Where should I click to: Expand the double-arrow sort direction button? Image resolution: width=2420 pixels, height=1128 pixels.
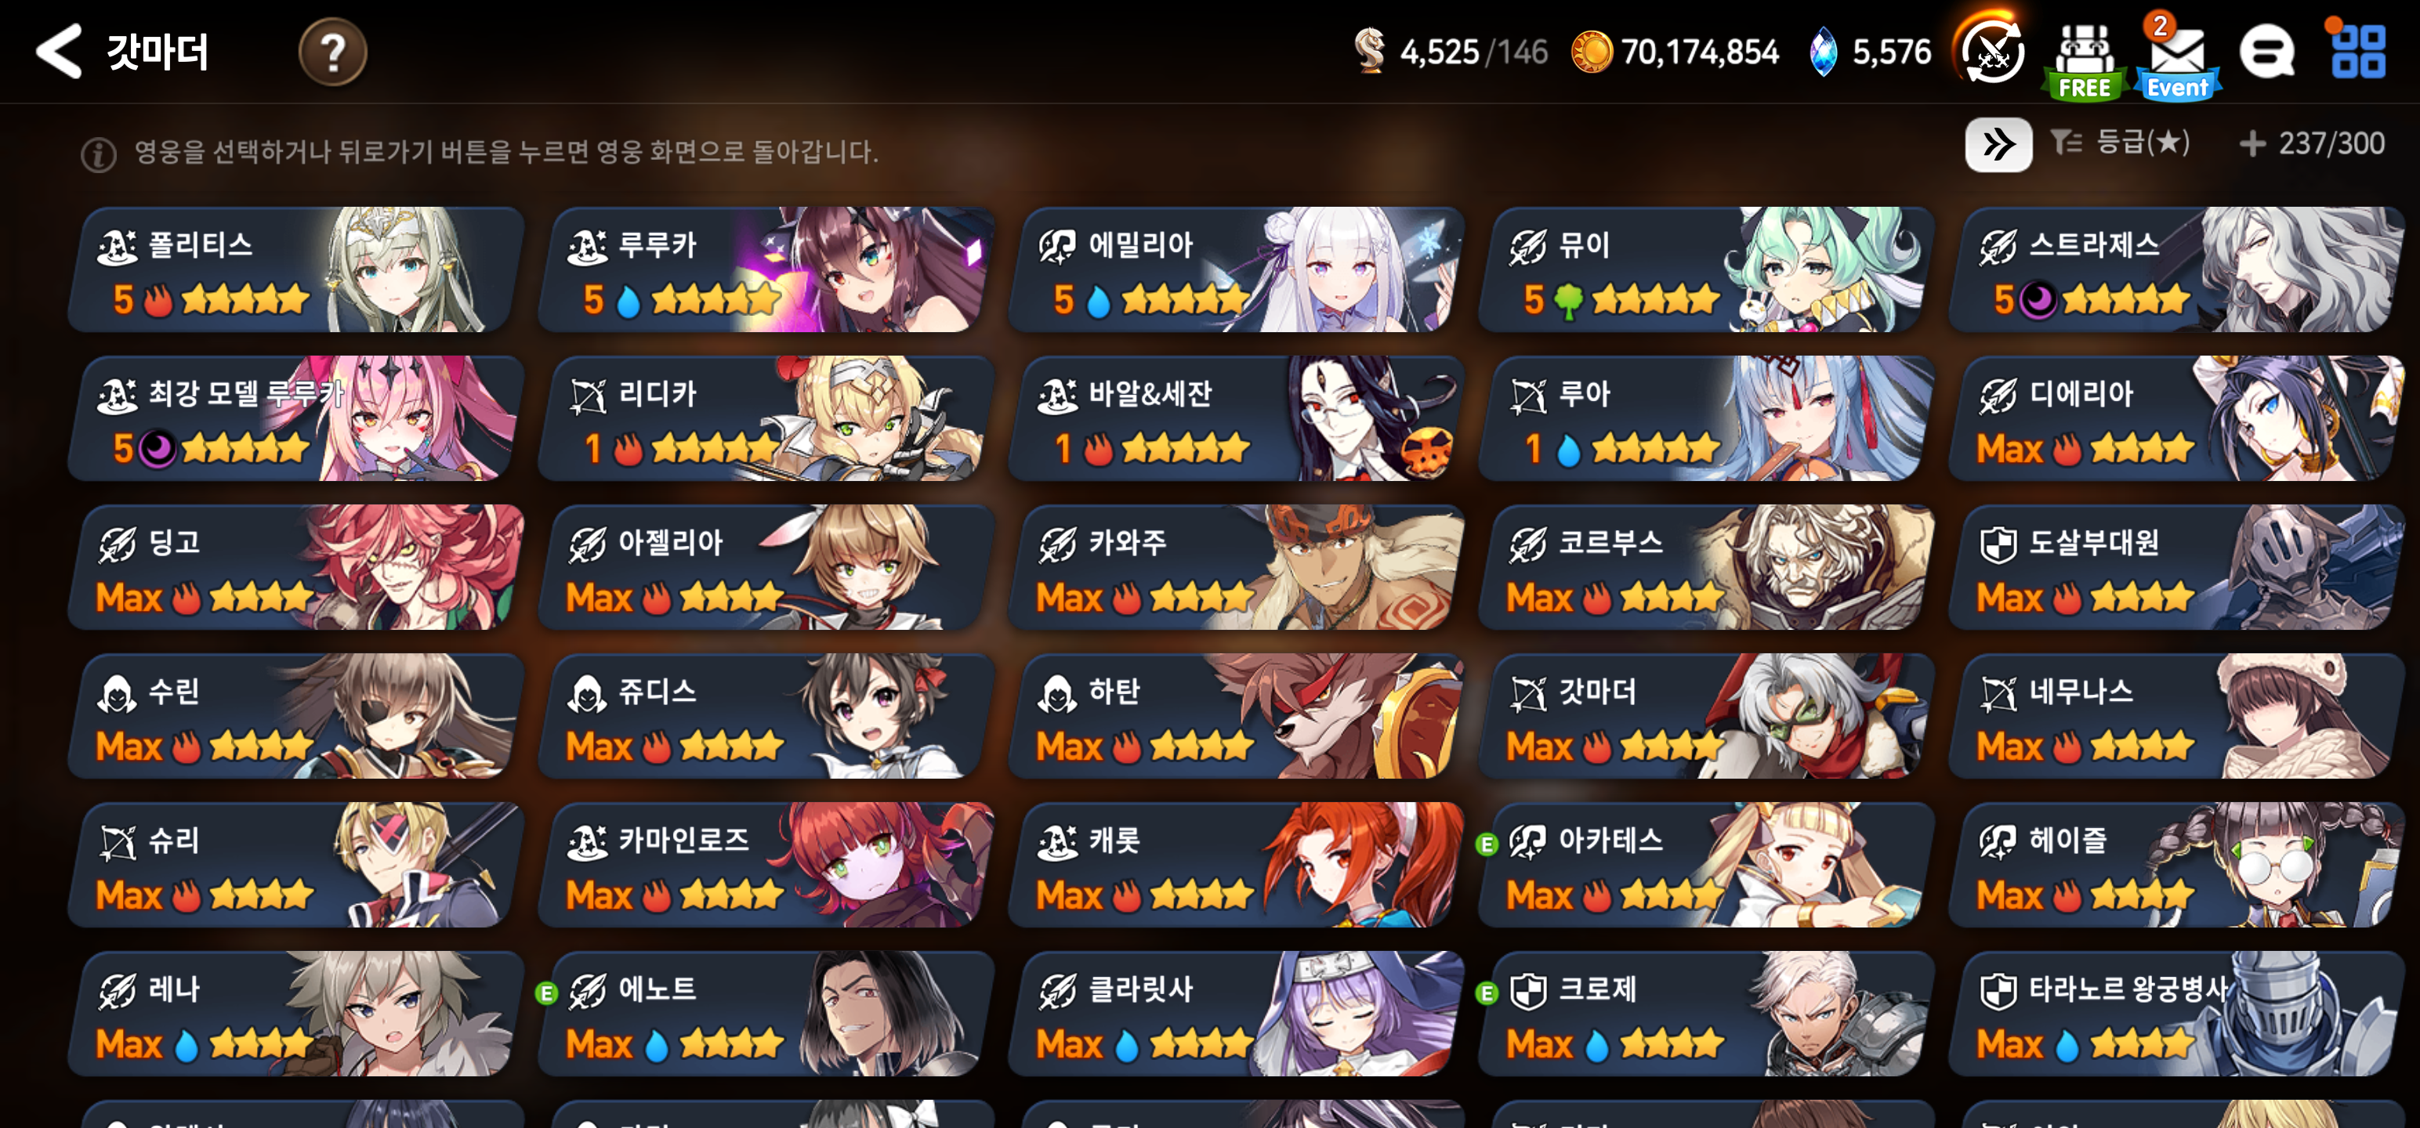pos(1998,143)
